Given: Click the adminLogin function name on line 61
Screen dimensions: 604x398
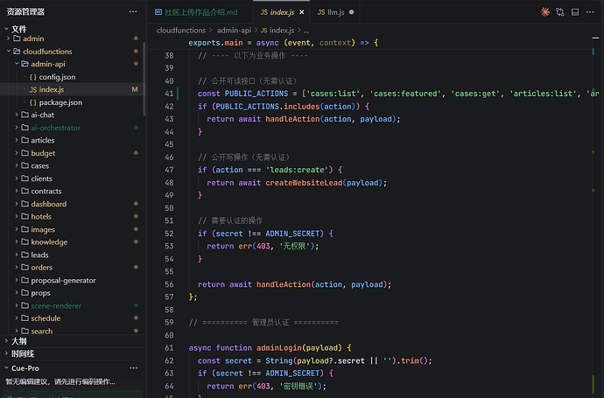Looking at the screenshot, I should pos(279,348).
